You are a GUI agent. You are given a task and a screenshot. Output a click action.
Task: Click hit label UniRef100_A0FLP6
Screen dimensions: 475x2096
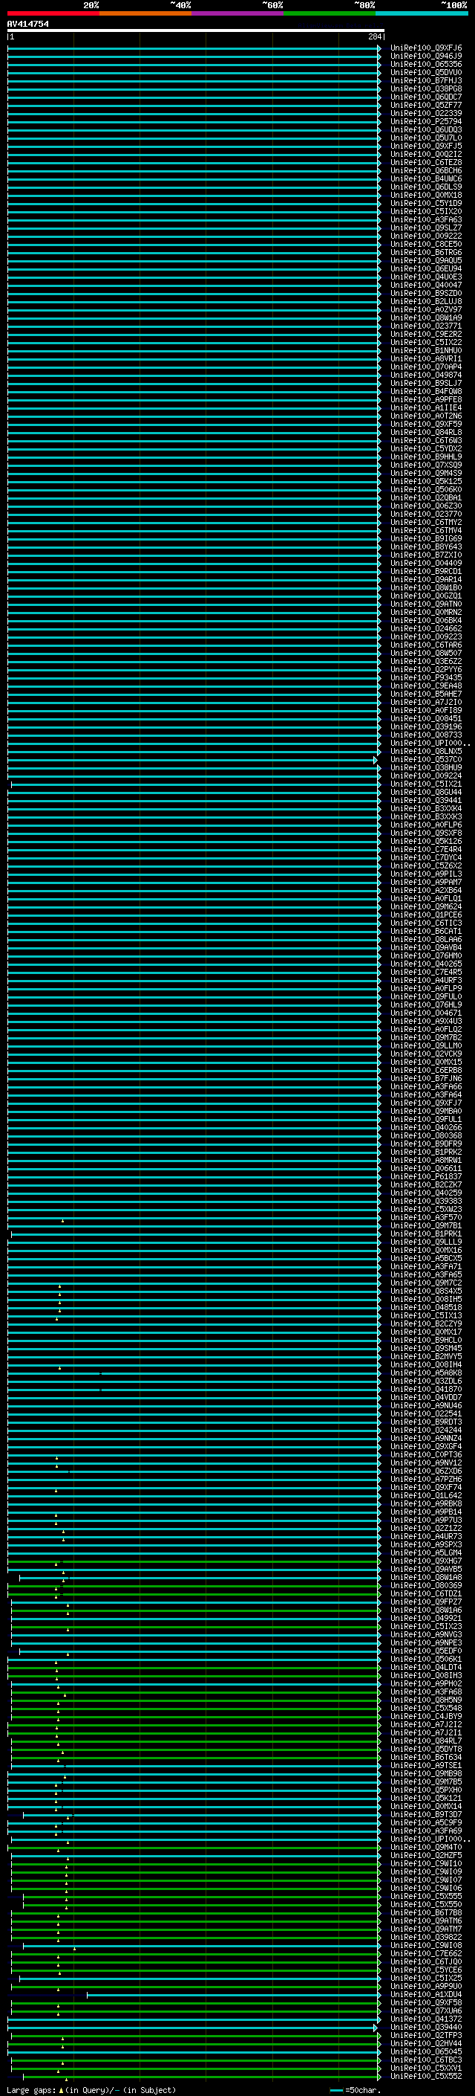pos(426,825)
